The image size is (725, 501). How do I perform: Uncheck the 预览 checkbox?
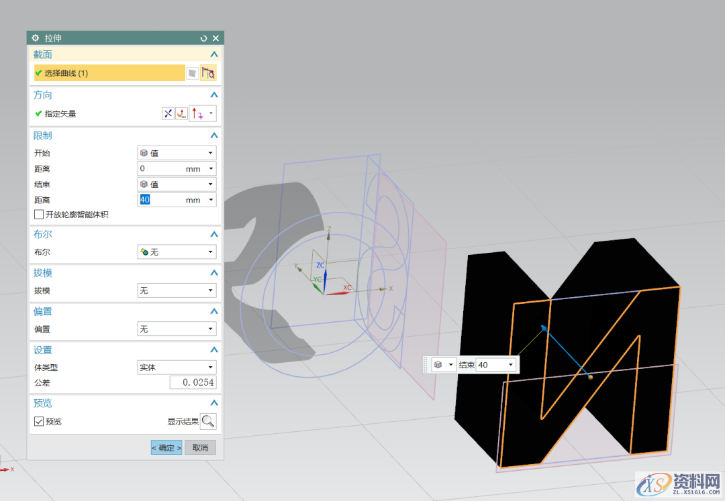coord(39,422)
